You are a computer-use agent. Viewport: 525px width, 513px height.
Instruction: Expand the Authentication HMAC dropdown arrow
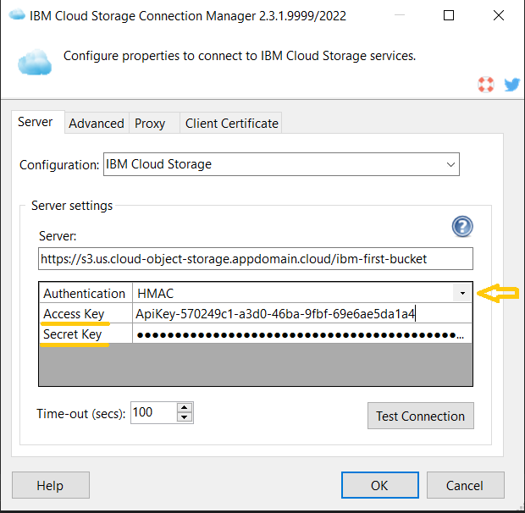[x=462, y=293]
